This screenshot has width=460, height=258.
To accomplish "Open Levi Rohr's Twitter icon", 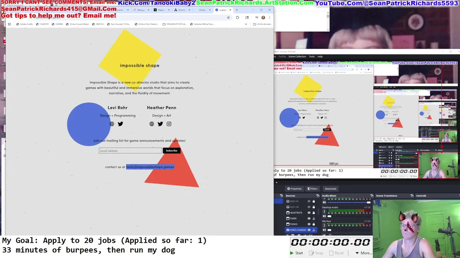I will coord(120,124).
